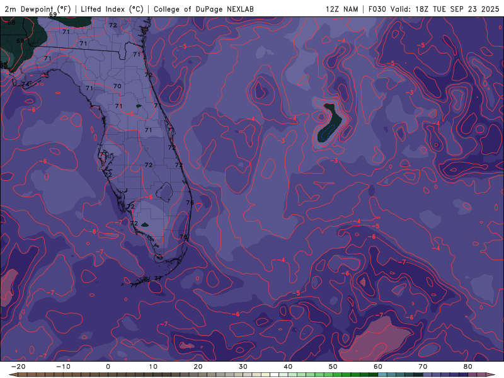This screenshot has height=378, width=504.
Task: Click the dark green patch east of Florida
Action: [x=329, y=123]
